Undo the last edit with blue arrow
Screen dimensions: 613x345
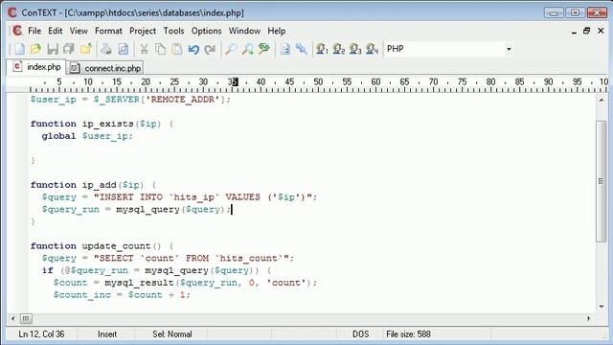(193, 49)
